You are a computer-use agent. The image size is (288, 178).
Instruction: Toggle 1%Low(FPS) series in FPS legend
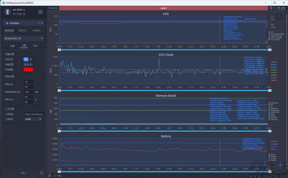pyautogui.click(x=275, y=39)
